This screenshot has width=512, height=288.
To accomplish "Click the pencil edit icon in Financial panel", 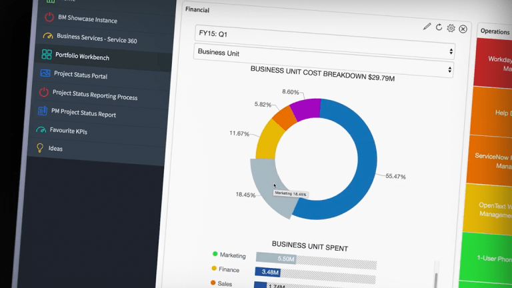I will point(427,27).
